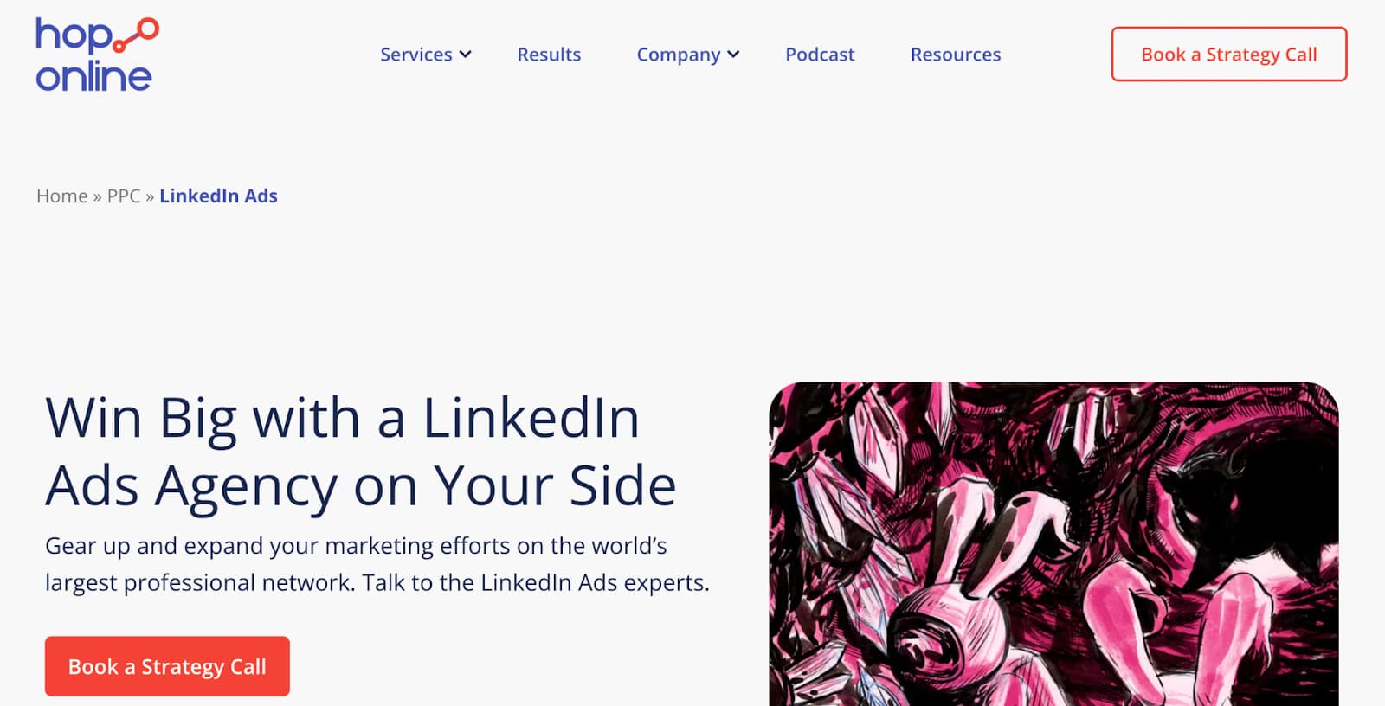This screenshot has height=706, width=1385.
Task: Open the Company menu item
Action: click(x=678, y=55)
